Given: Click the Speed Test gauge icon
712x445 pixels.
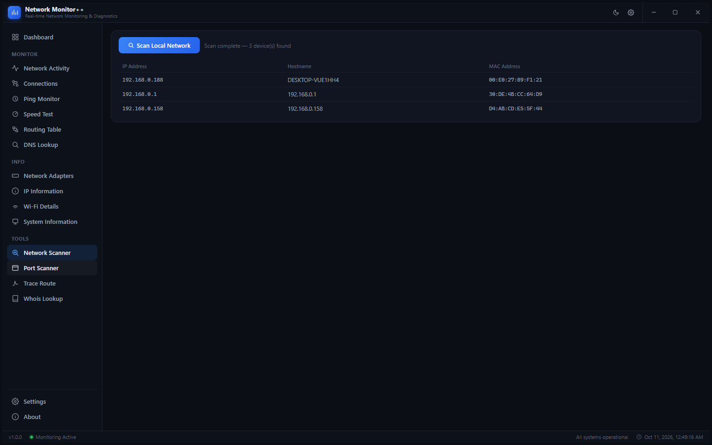Looking at the screenshot, I should [15, 114].
